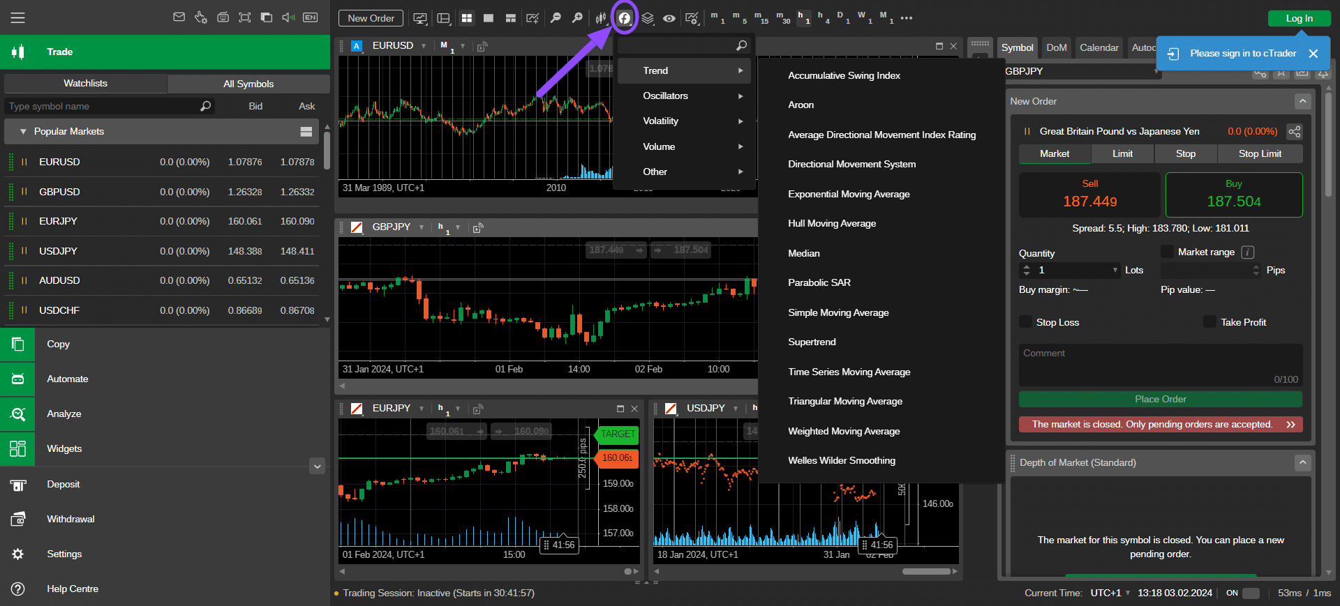Collapse the New Order panel
Viewport: 1340px width, 606px height.
[1302, 102]
